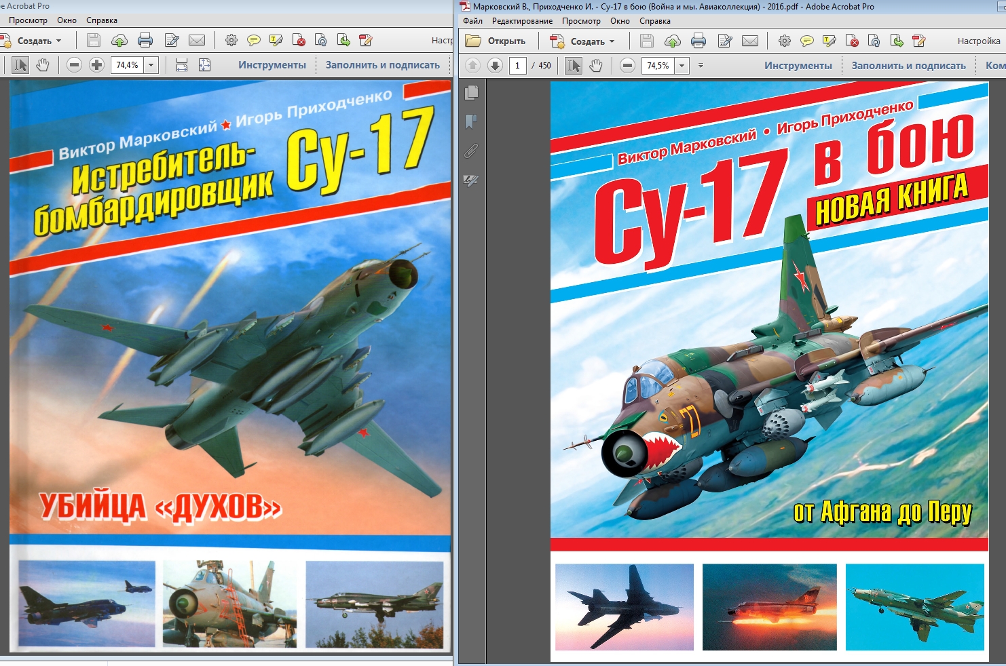Toggle the Selection tool in right window

pos(574,66)
